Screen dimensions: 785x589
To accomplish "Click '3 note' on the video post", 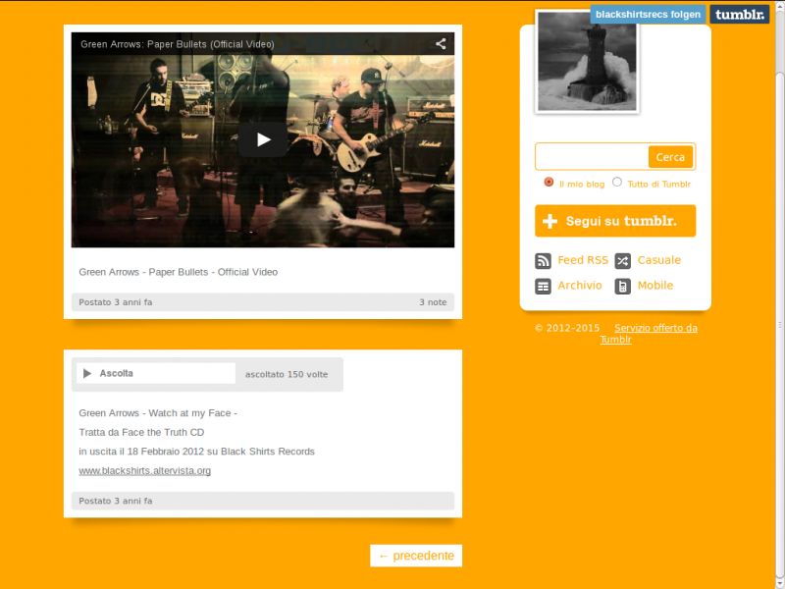I will pos(433,302).
